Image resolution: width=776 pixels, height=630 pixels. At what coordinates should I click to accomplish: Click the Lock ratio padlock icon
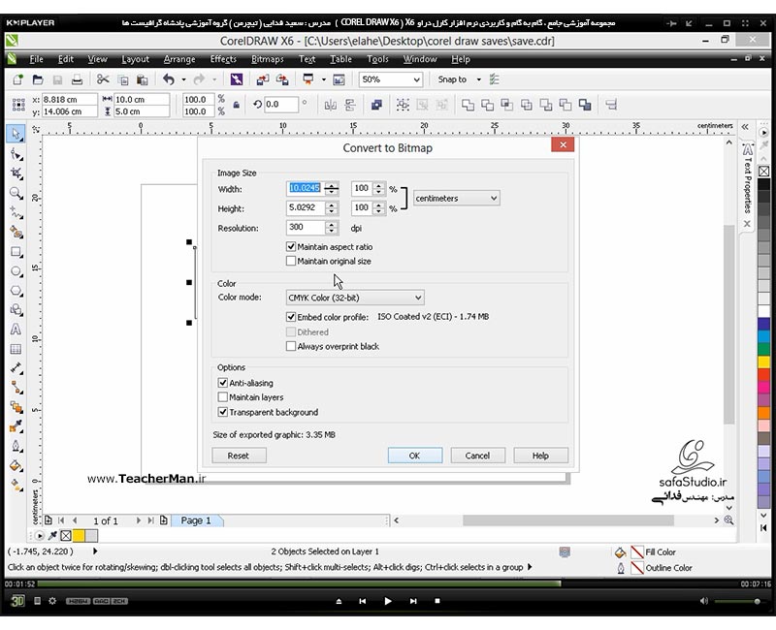(236, 105)
